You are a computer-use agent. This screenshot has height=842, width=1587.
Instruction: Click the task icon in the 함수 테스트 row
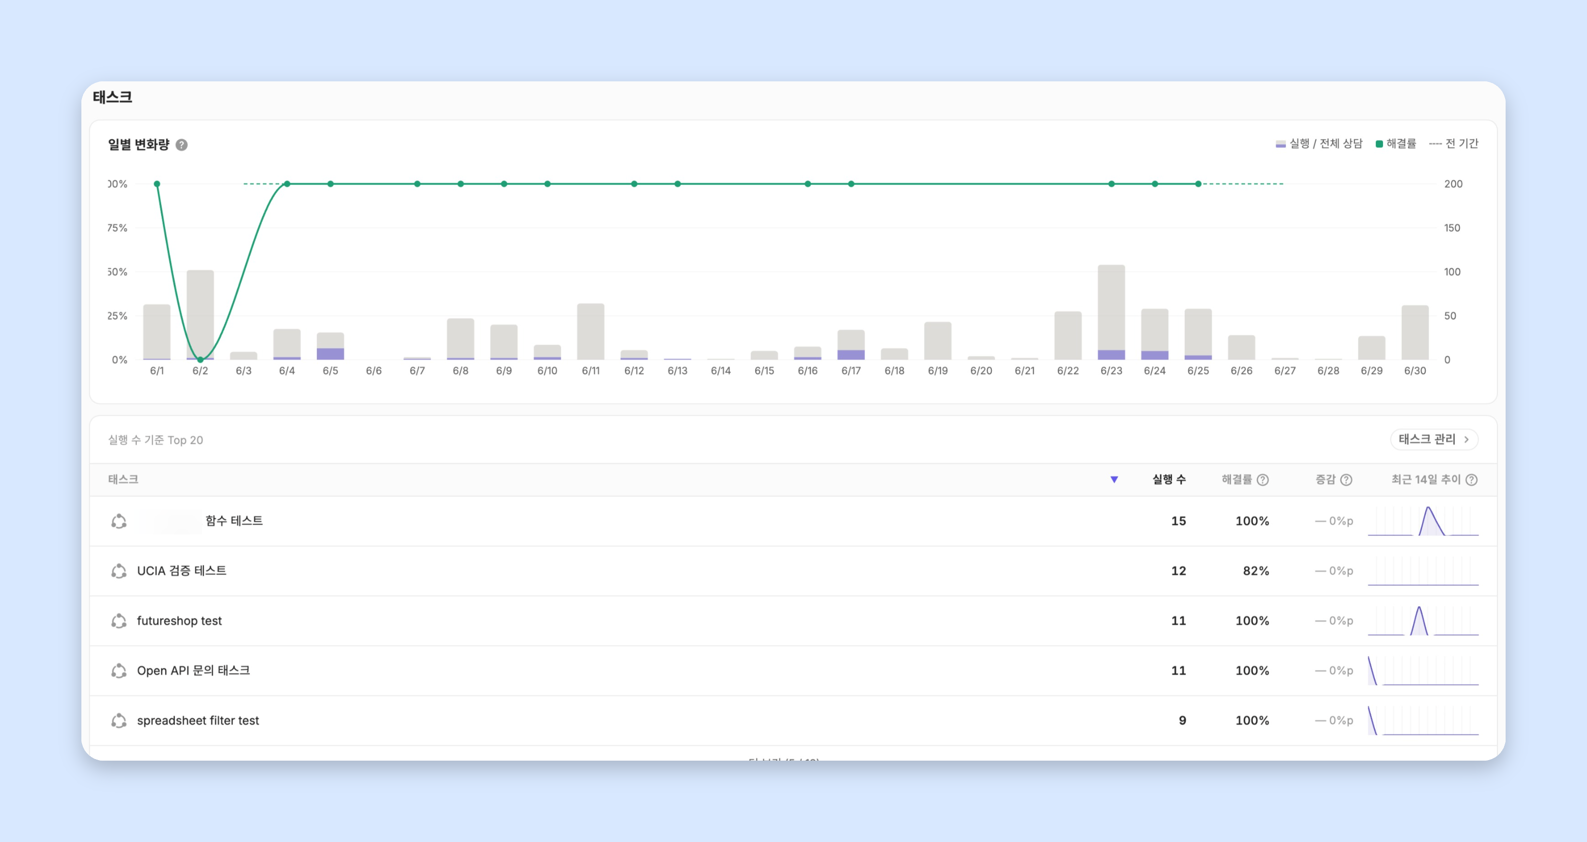coord(119,521)
